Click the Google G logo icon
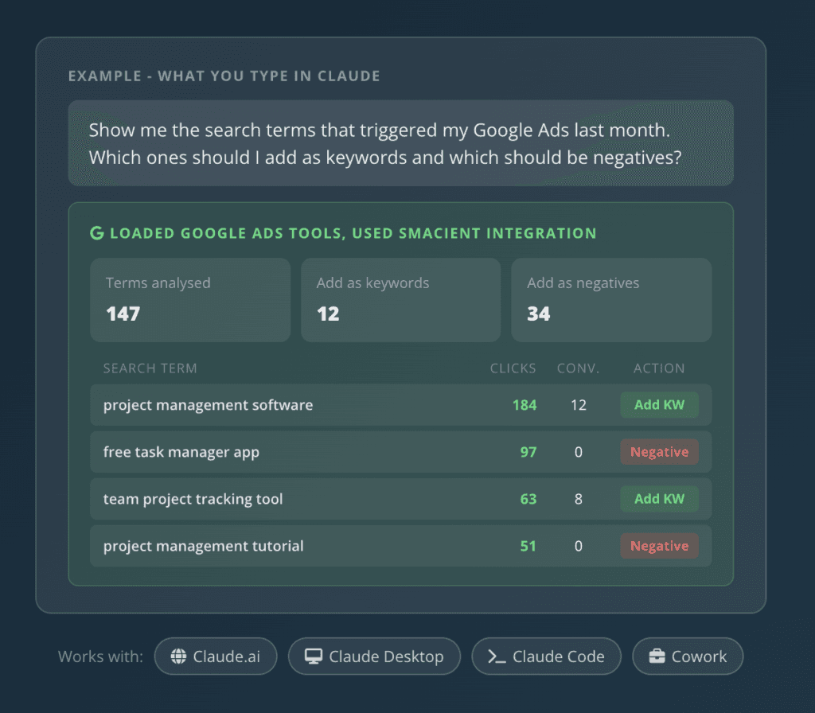 pyautogui.click(x=96, y=233)
